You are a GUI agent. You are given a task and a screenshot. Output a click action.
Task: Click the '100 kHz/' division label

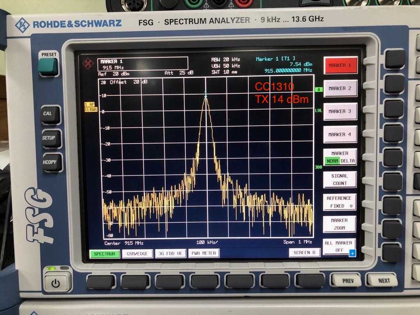tap(207, 242)
